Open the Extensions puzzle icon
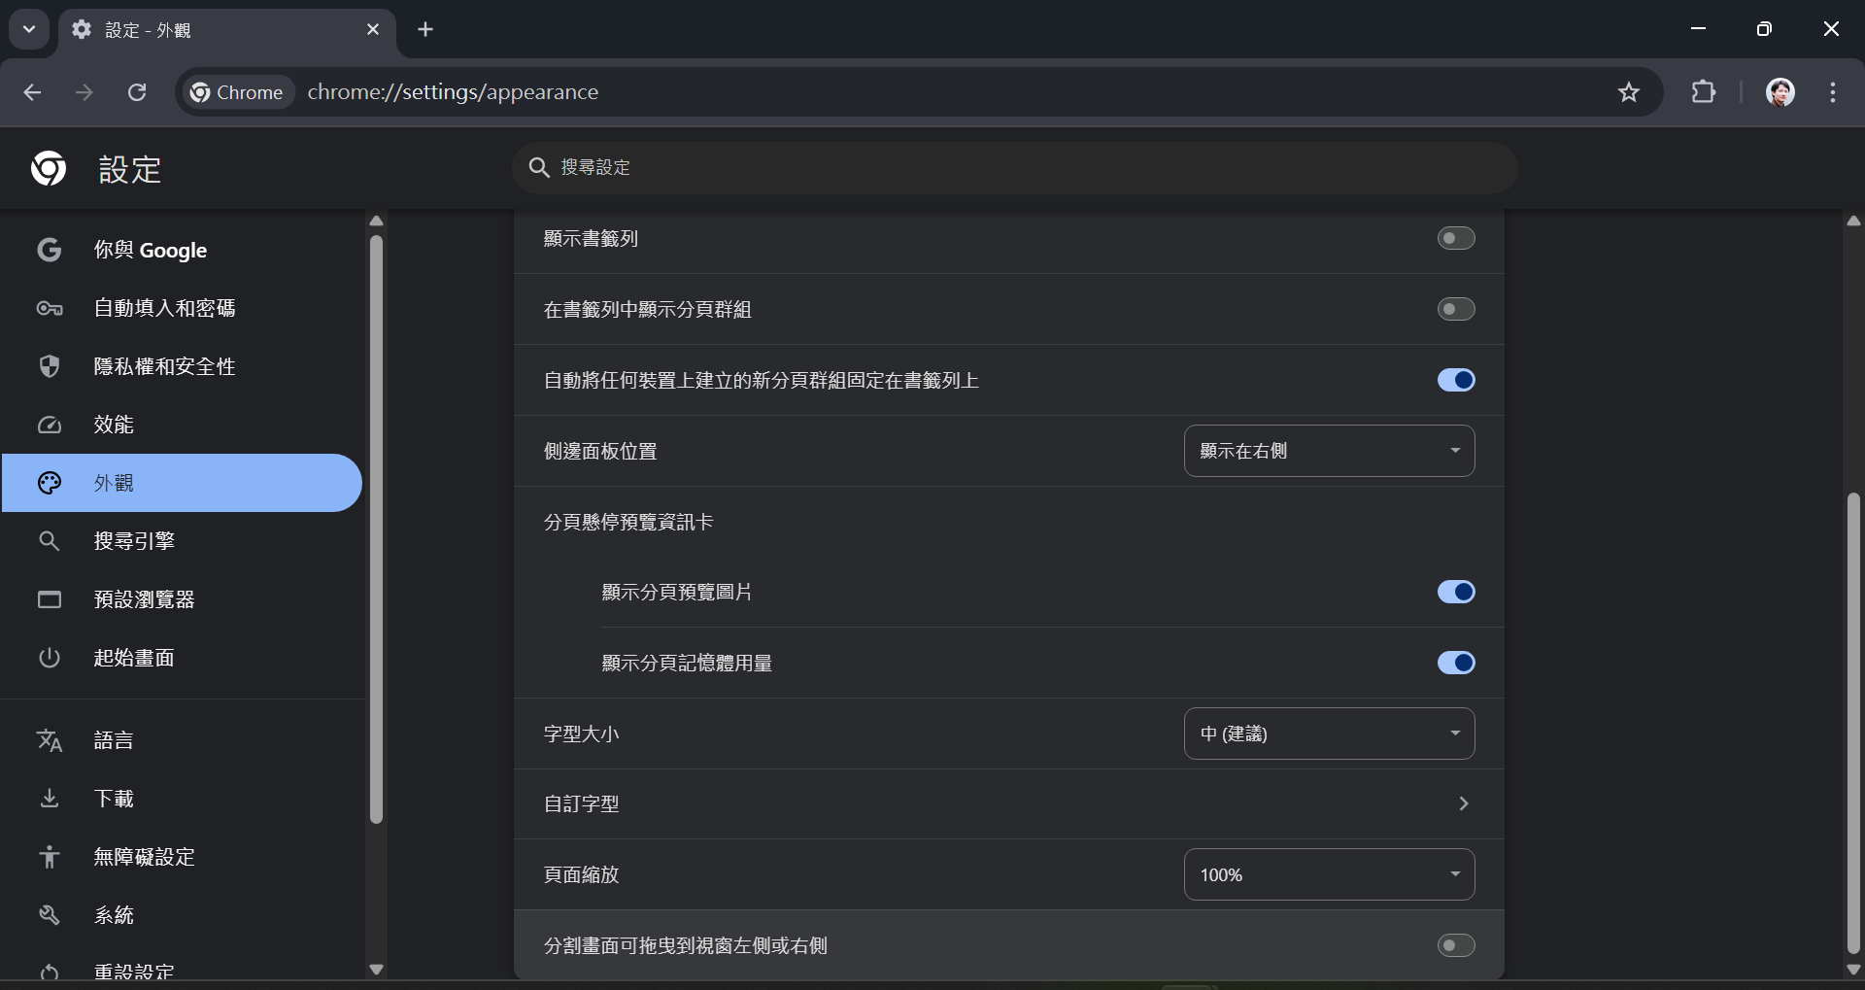The image size is (1865, 990). pyautogui.click(x=1704, y=92)
